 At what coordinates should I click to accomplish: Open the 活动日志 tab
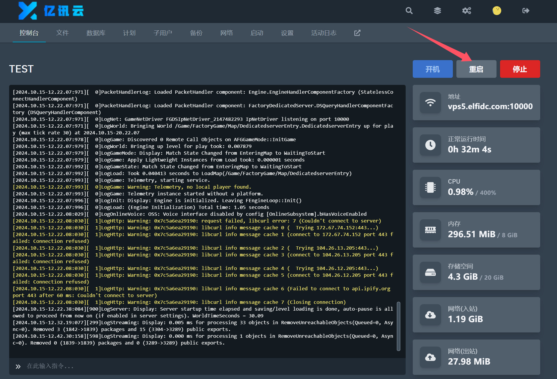(324, 33)
